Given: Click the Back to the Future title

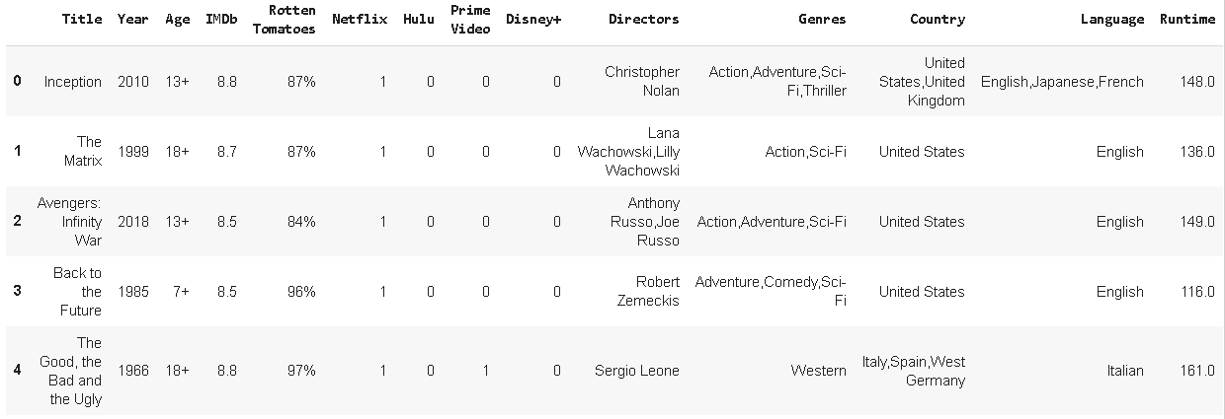Looking at the screenshot, I should (x=77, y=292).
